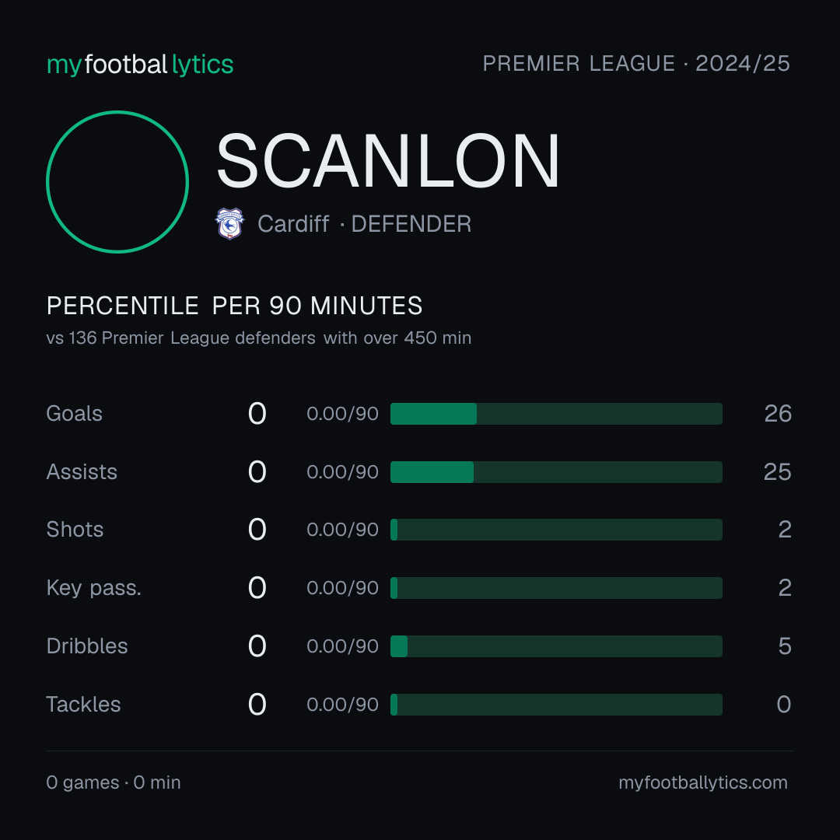The image size is (840, 840).
Task: Select the Goals stat label
Action: click(75, 414)
